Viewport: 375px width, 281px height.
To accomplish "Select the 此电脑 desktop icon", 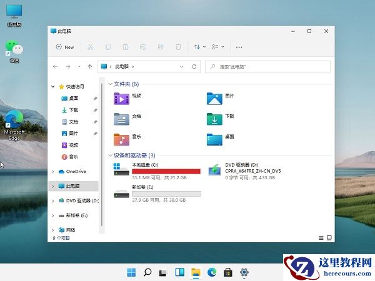I will pyautogui.click(x=14, y=16).
